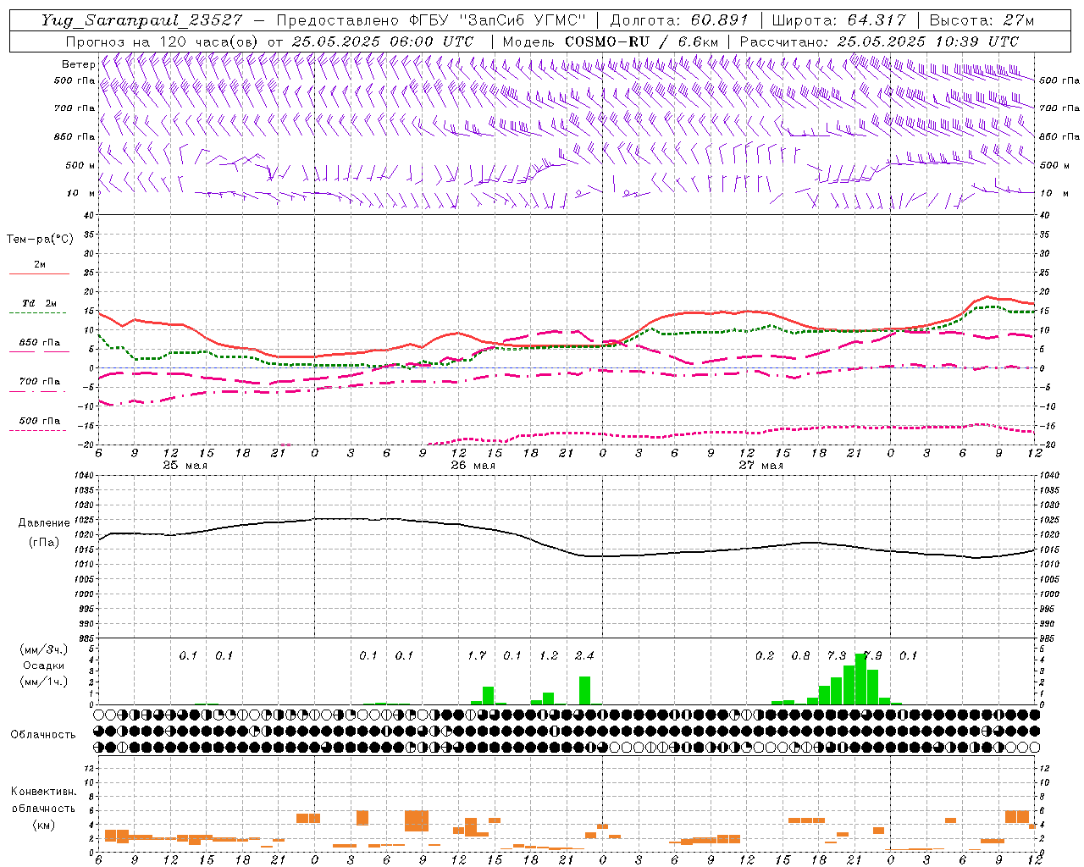Click the longitude value Долгота: 60.891
The width and height of the screenshot is (1084, 867).
[679, 20]
